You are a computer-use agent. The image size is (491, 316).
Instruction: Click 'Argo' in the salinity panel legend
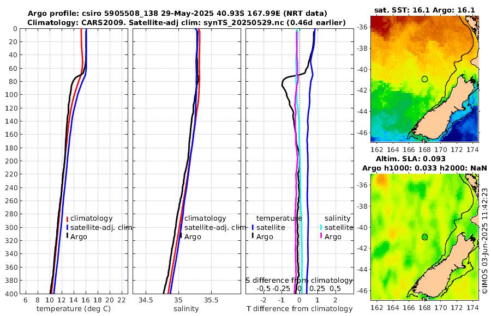click(x=193, y=237)
